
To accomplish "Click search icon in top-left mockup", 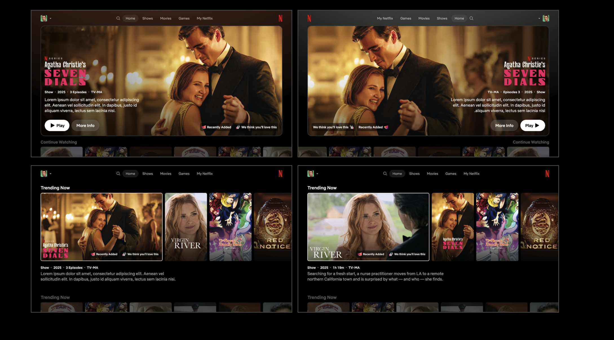I will [118, 18].
